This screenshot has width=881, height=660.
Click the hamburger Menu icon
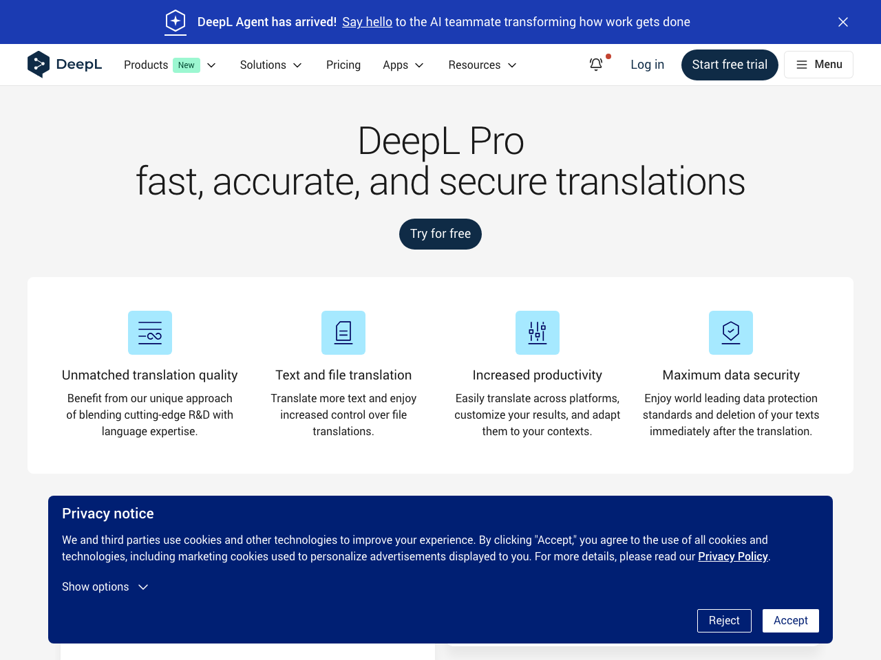pos(801,65)
